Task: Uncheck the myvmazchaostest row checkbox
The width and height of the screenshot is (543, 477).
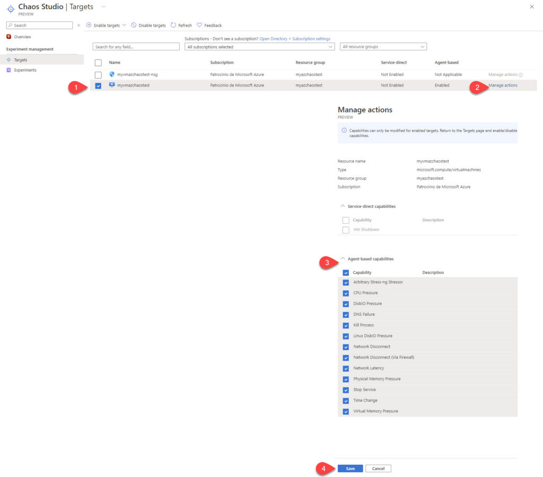Action: pyautogui.click(x=98, y=85)
